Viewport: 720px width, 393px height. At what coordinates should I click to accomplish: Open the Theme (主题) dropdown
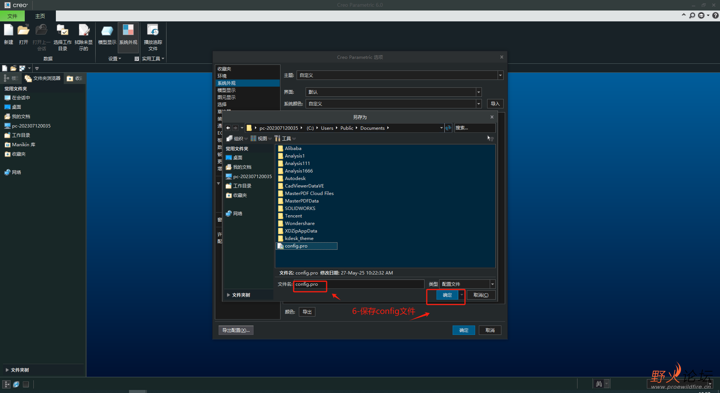tap(500, 75)
